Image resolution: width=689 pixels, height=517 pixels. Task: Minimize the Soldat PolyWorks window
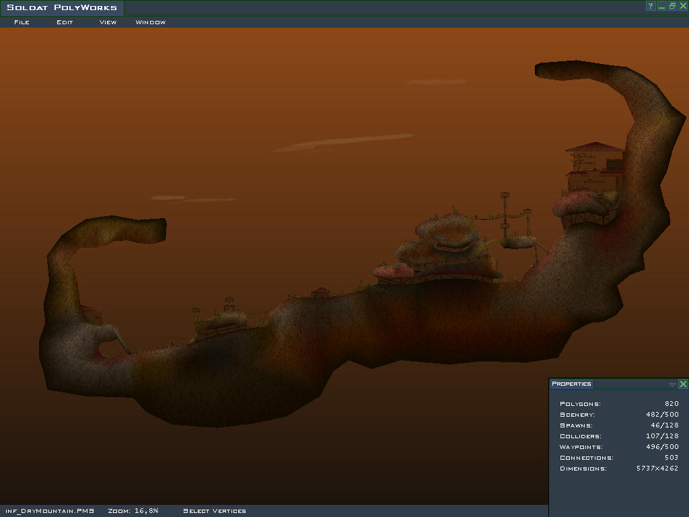click(x=661, y=6)
